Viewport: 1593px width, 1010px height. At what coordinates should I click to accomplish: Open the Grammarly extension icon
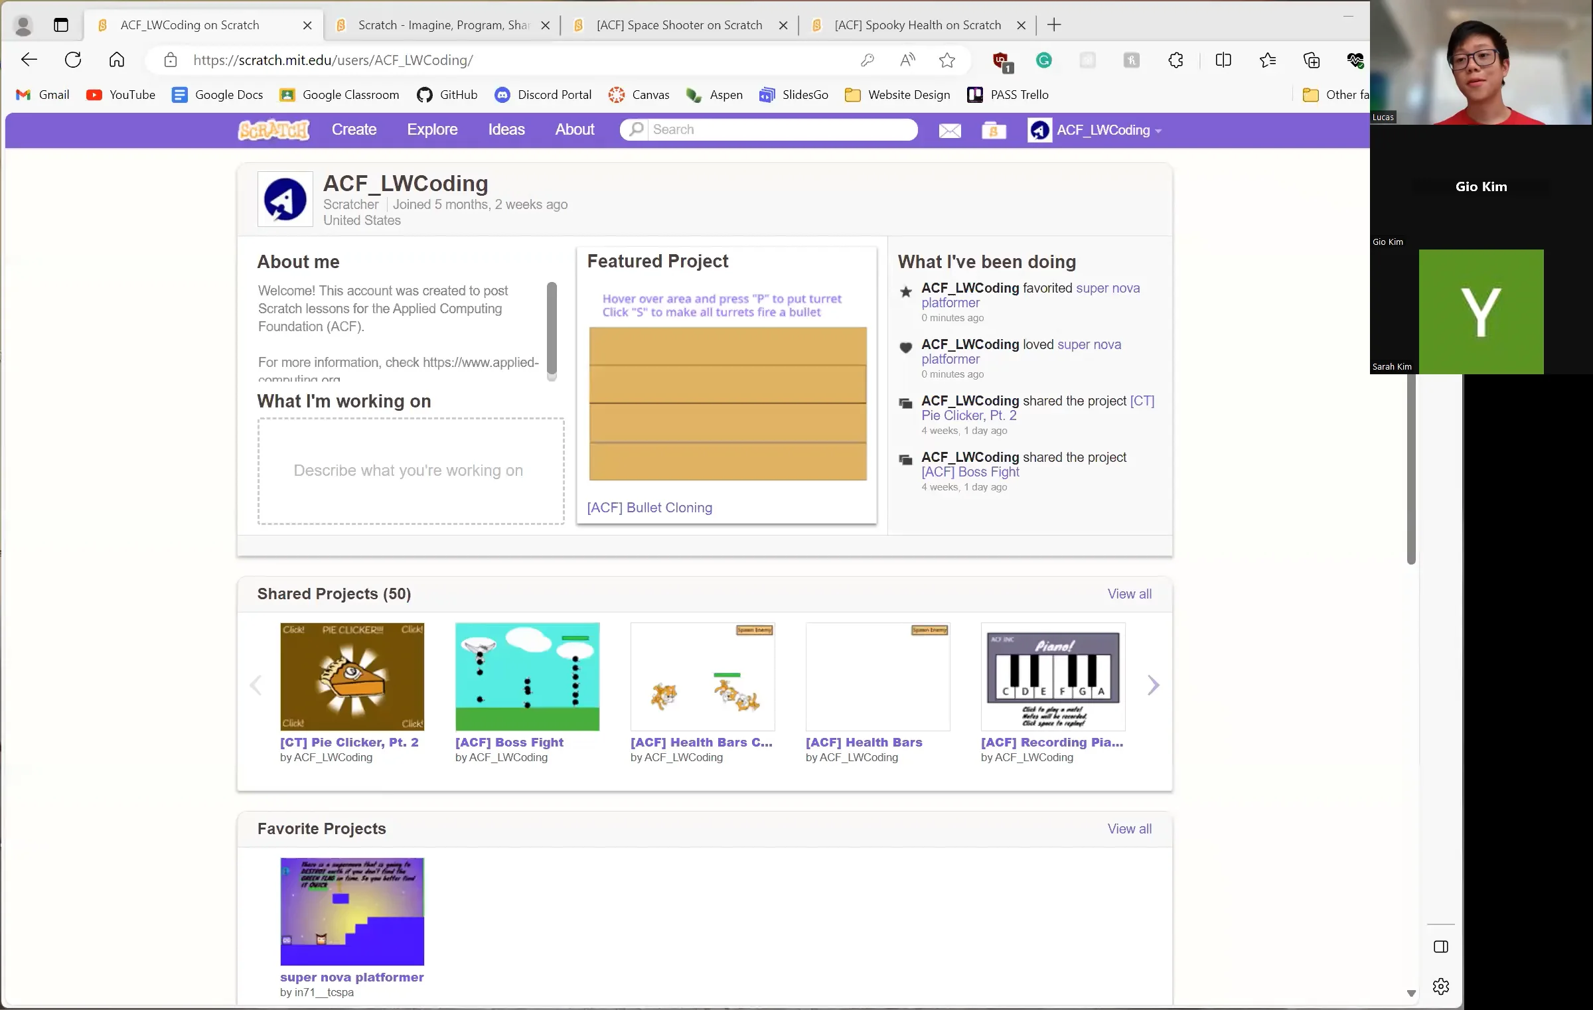(1043, 60)
